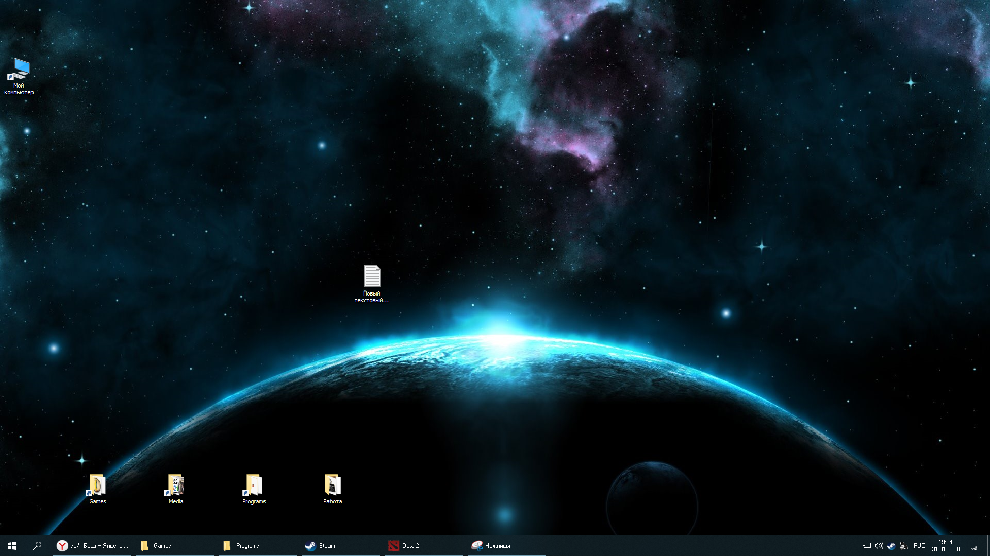Click the Steam system tray icon
This screenshot has width=990, height=556.
pos(892,546)
